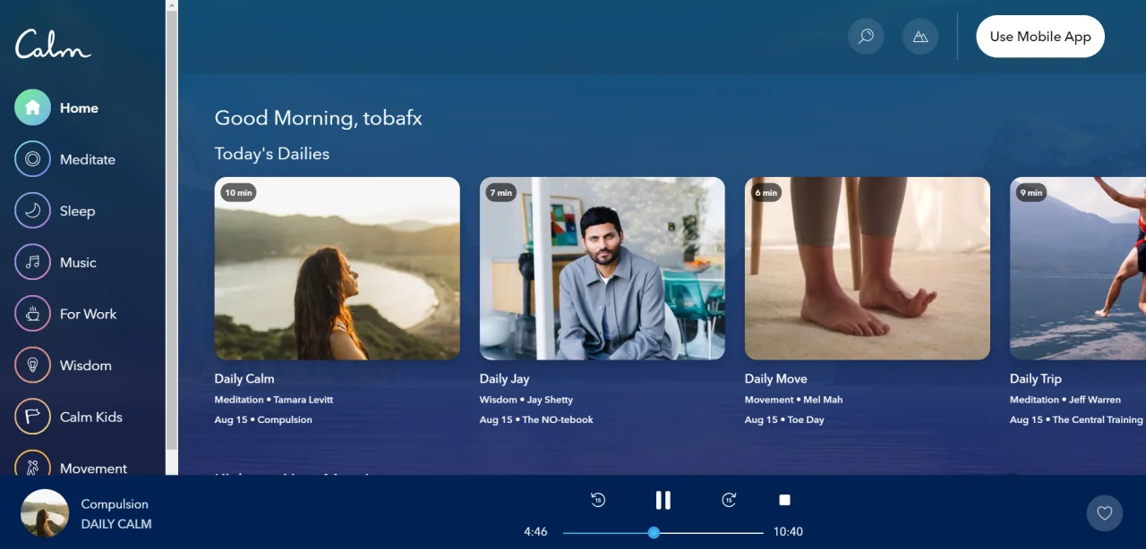Select the For Work menu label
This screenshot has height=549, width=1146.
click(x=88, y=314)
